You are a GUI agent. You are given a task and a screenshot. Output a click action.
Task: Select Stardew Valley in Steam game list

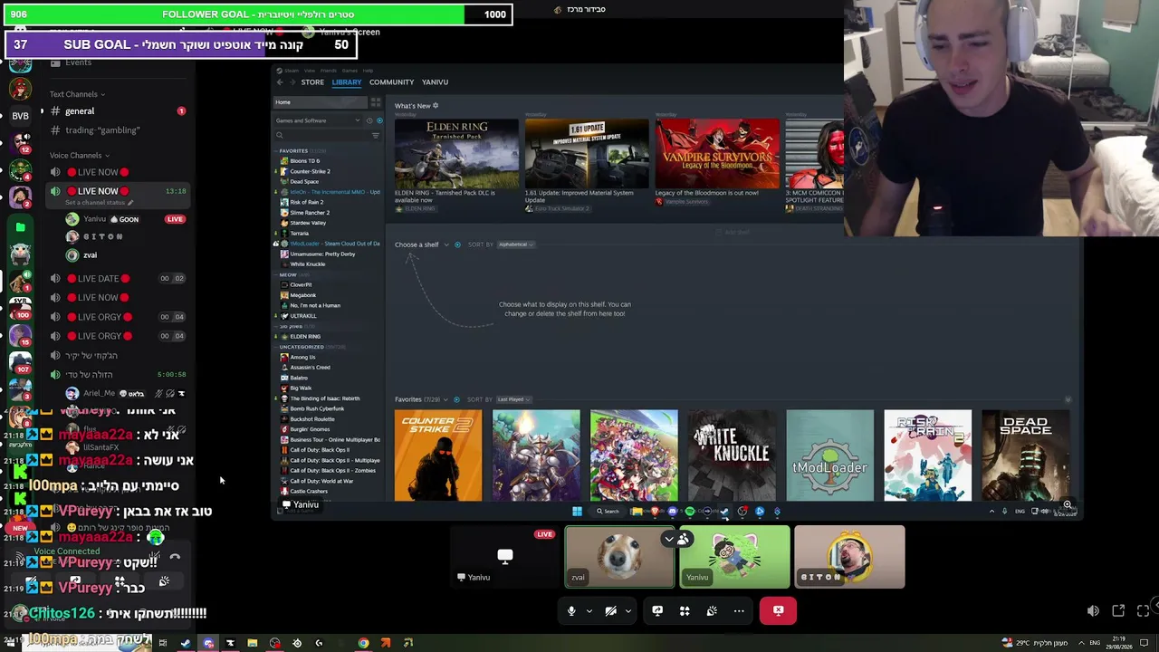308,223
